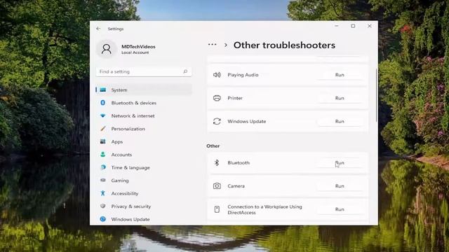
Task: Expand the breadcrumb ellipsis menu
Action: (x=212, y=45)
